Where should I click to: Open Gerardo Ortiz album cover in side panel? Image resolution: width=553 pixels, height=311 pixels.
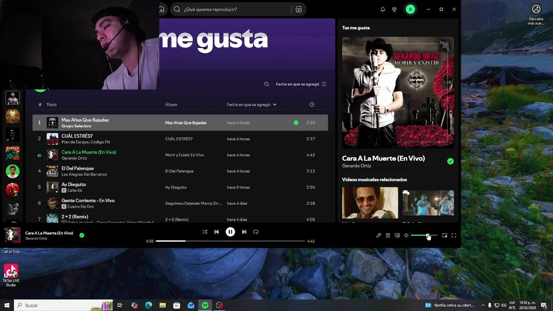398,92
